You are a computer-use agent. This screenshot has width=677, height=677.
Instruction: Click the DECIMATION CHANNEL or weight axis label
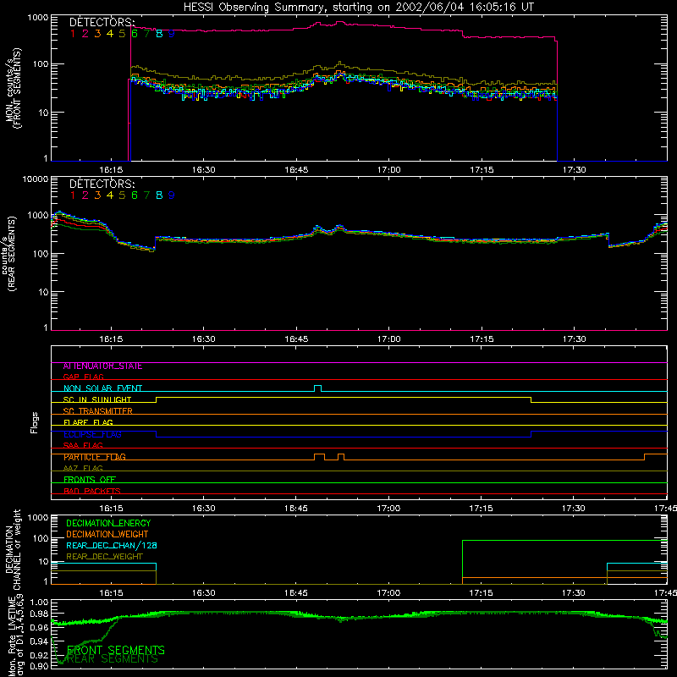click(x=14, y=549)
